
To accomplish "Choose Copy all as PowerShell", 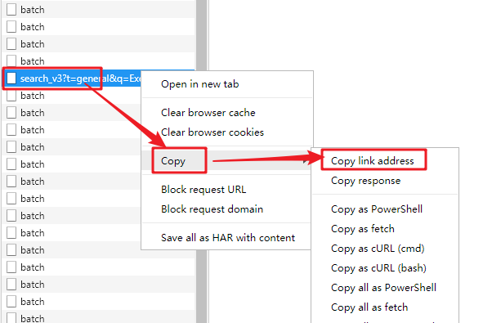I will (x=383, y=288).
